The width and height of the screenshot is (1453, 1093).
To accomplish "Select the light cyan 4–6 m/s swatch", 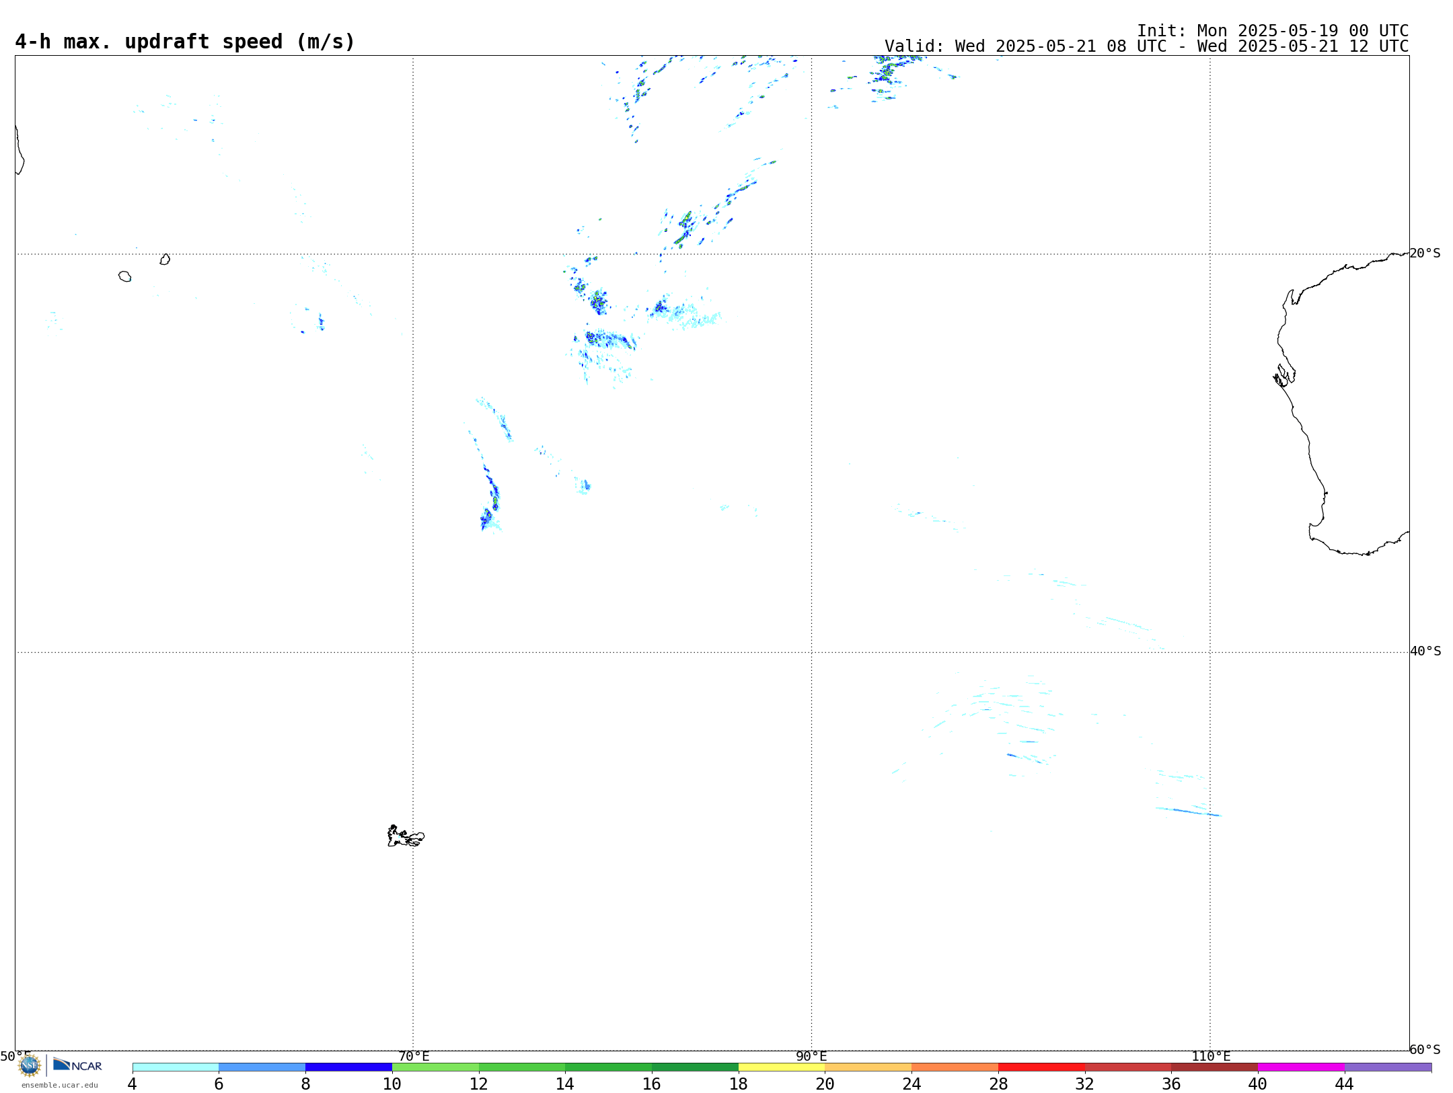I will tap(176, 1067).
